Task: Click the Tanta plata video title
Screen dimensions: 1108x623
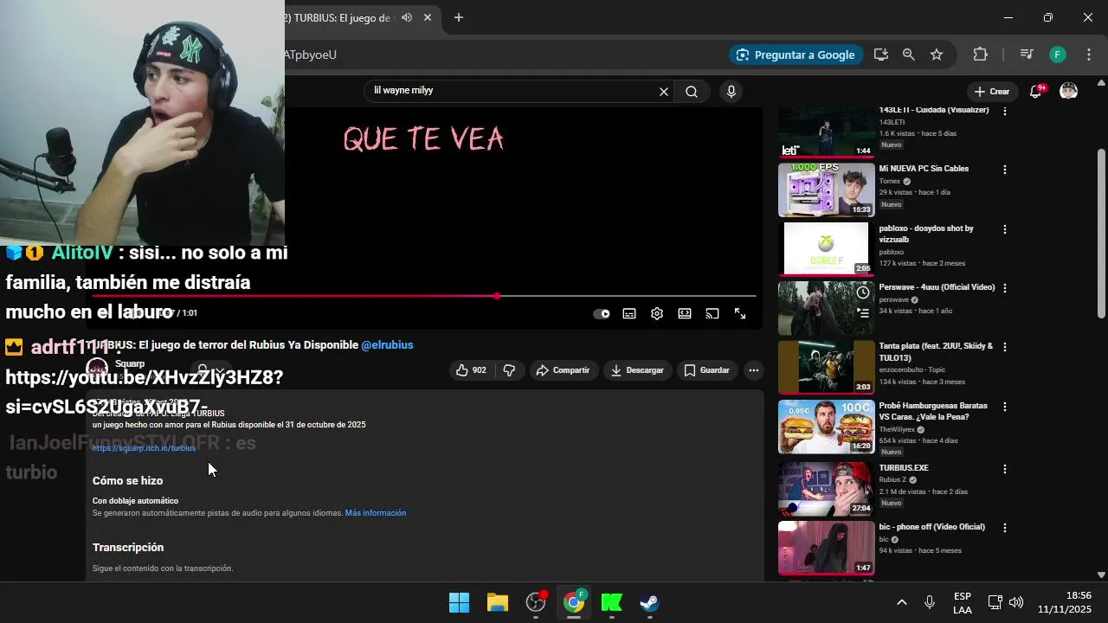Action: click(936, 352)
